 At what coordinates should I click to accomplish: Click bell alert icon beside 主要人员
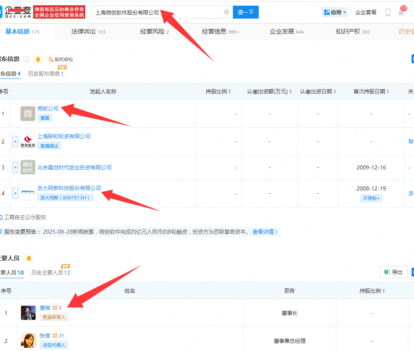[29, 258]
